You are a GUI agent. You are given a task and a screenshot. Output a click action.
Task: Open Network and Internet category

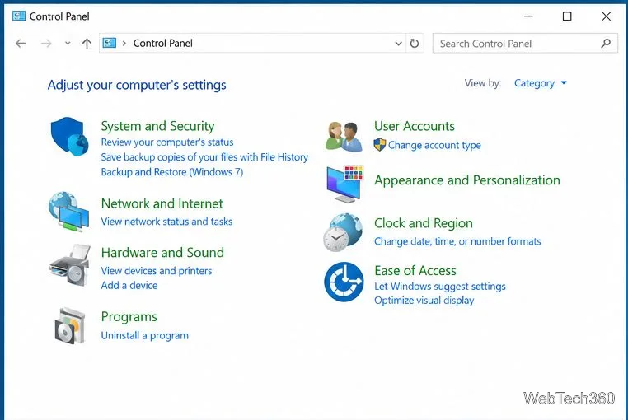162,203
